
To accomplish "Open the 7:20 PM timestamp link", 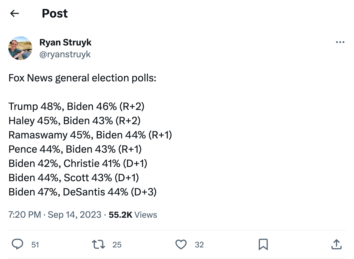I will point(25,215).
